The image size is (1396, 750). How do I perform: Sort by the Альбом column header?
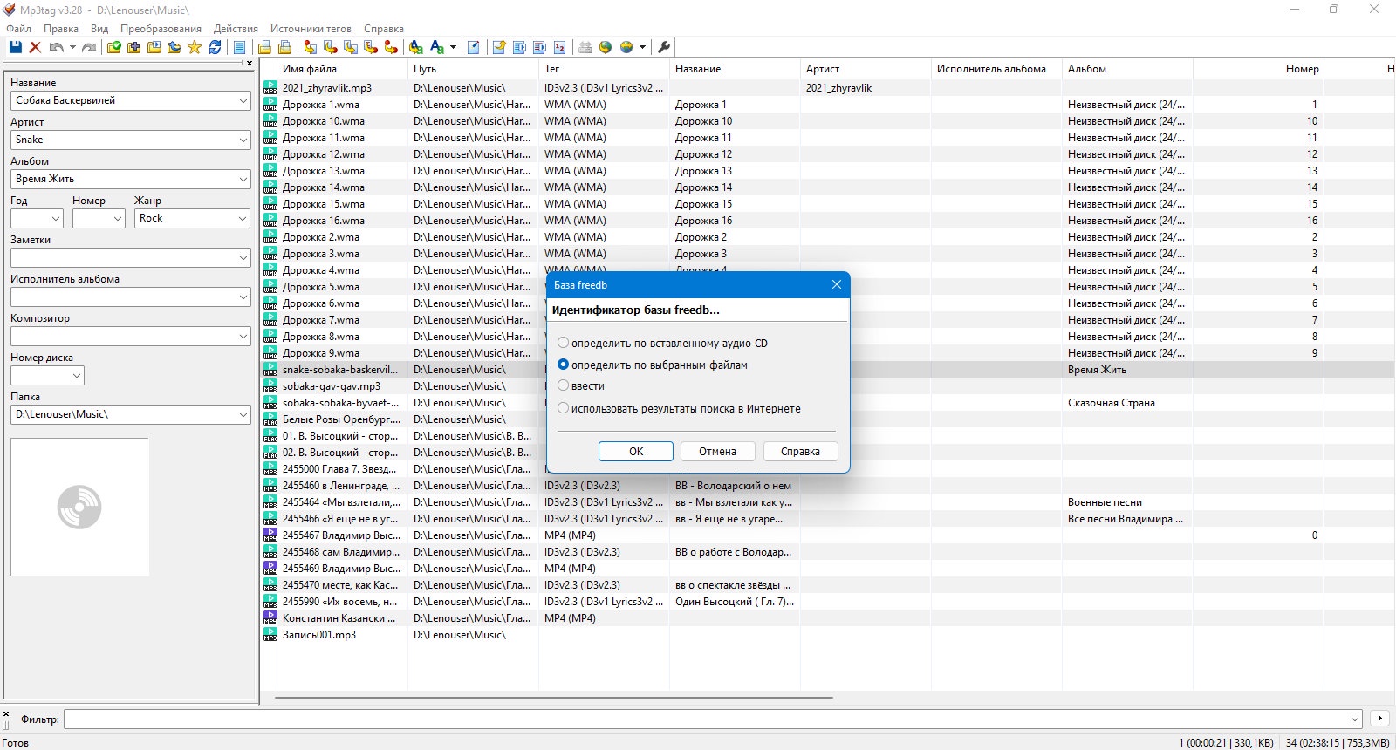pos(1127,69)
